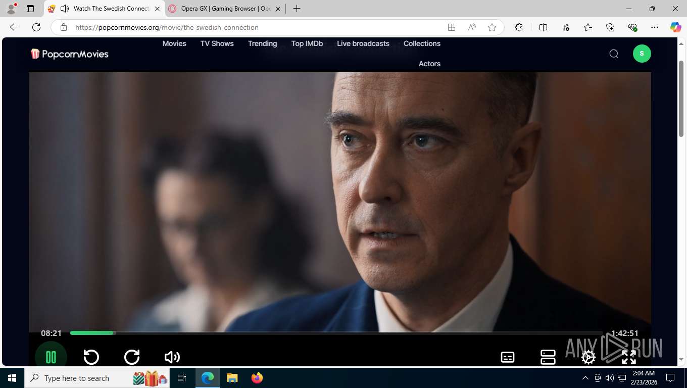The image size is (687, 388).
Task: Switch to Watch The Swedish Connection tab
Action: (105, 9)
